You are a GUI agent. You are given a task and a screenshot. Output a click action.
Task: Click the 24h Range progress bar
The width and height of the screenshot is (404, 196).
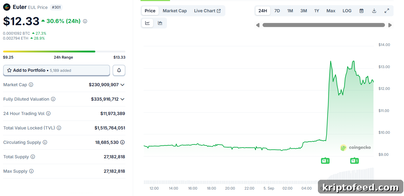(x=64, y=52)
